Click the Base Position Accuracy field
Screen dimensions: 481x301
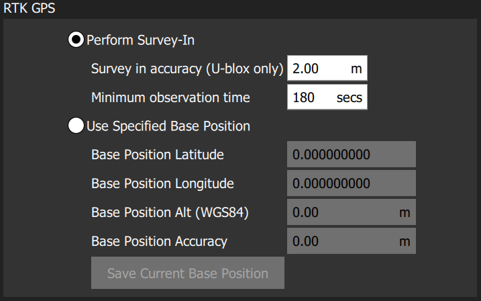[352, 241]
